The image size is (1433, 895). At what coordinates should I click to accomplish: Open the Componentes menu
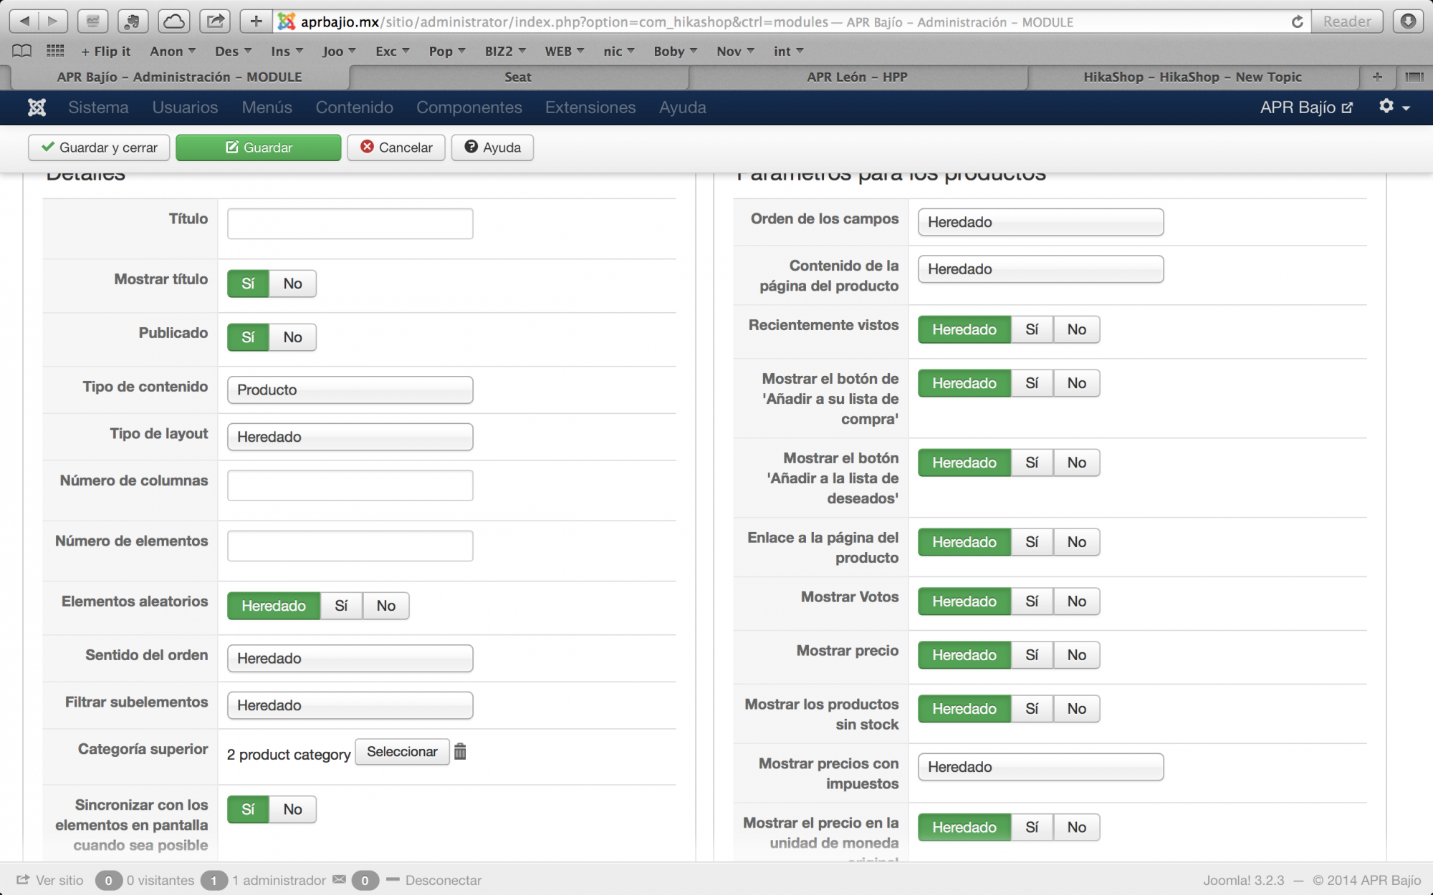click(469, 107)
